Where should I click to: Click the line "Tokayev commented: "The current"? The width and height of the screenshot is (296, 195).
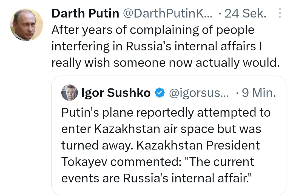click(158, 162)
